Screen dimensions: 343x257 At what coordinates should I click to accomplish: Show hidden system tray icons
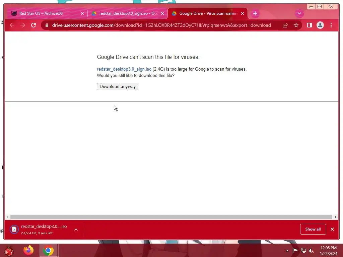[287, 251]
